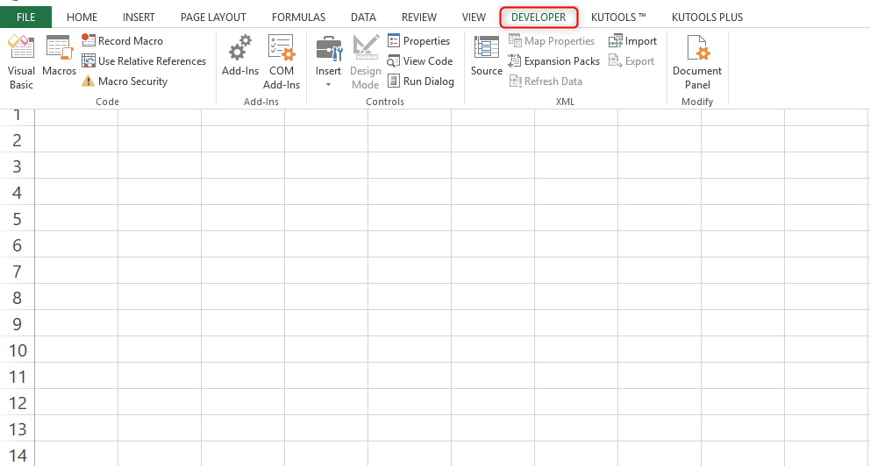Click Map Properties
870x466 pixels.
point(552,41)
